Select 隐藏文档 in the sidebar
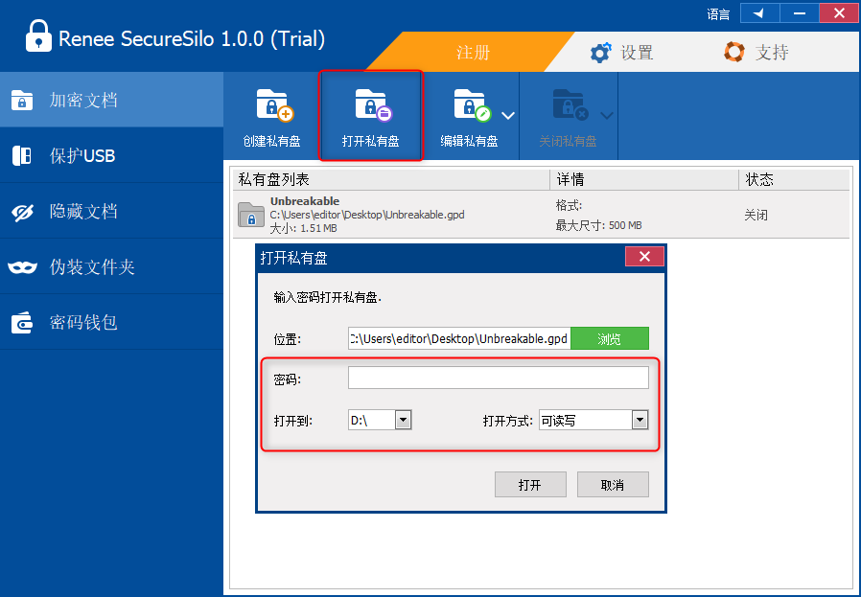Image resolution: width=861 pixels, height=597 pixels. click(x=111, y=211)
